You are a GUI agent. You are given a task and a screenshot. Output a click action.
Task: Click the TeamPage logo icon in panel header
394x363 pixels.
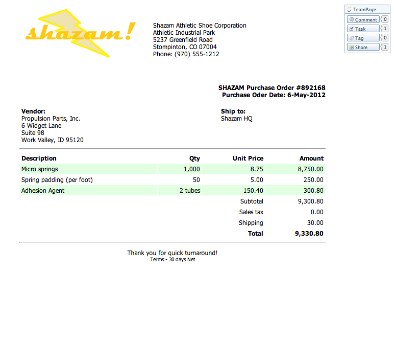point(349,10)
